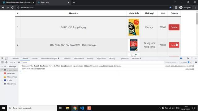Open the Default levels dropdown
The height and width of the screenshot is (111, 198).
(171, 62)
